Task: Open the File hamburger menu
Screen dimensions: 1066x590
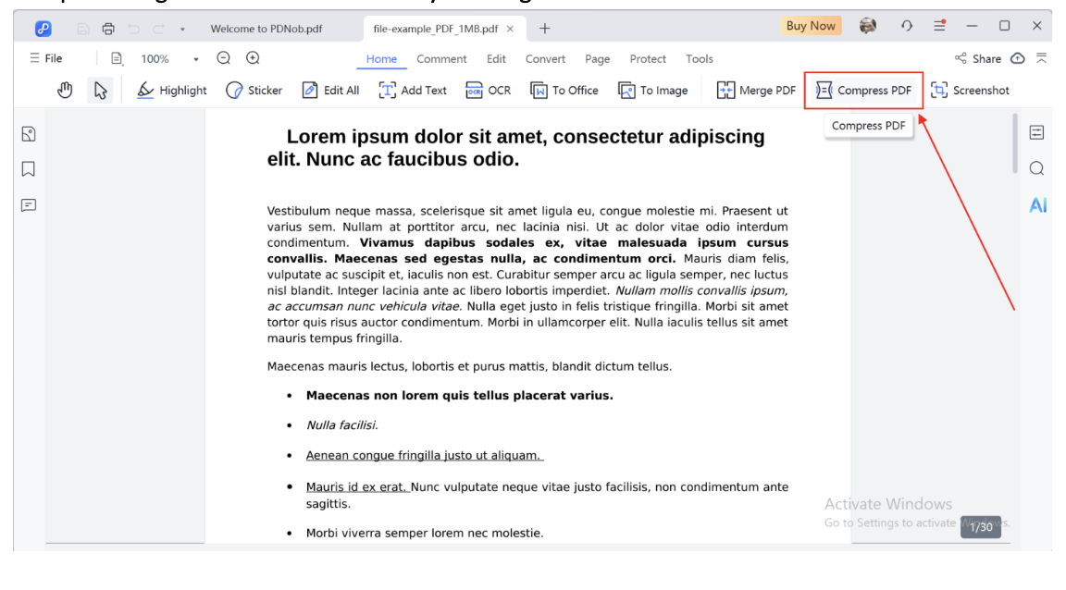Action: coord(46,58)
